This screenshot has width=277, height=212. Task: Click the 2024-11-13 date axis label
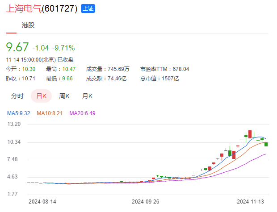coord(250,202)
